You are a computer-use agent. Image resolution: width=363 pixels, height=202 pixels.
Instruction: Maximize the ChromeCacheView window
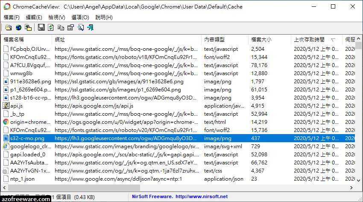pos(333,6)
